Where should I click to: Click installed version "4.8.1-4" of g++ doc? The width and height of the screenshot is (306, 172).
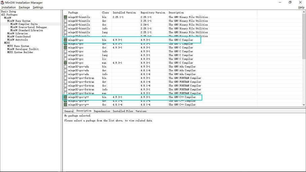point(117,104)
